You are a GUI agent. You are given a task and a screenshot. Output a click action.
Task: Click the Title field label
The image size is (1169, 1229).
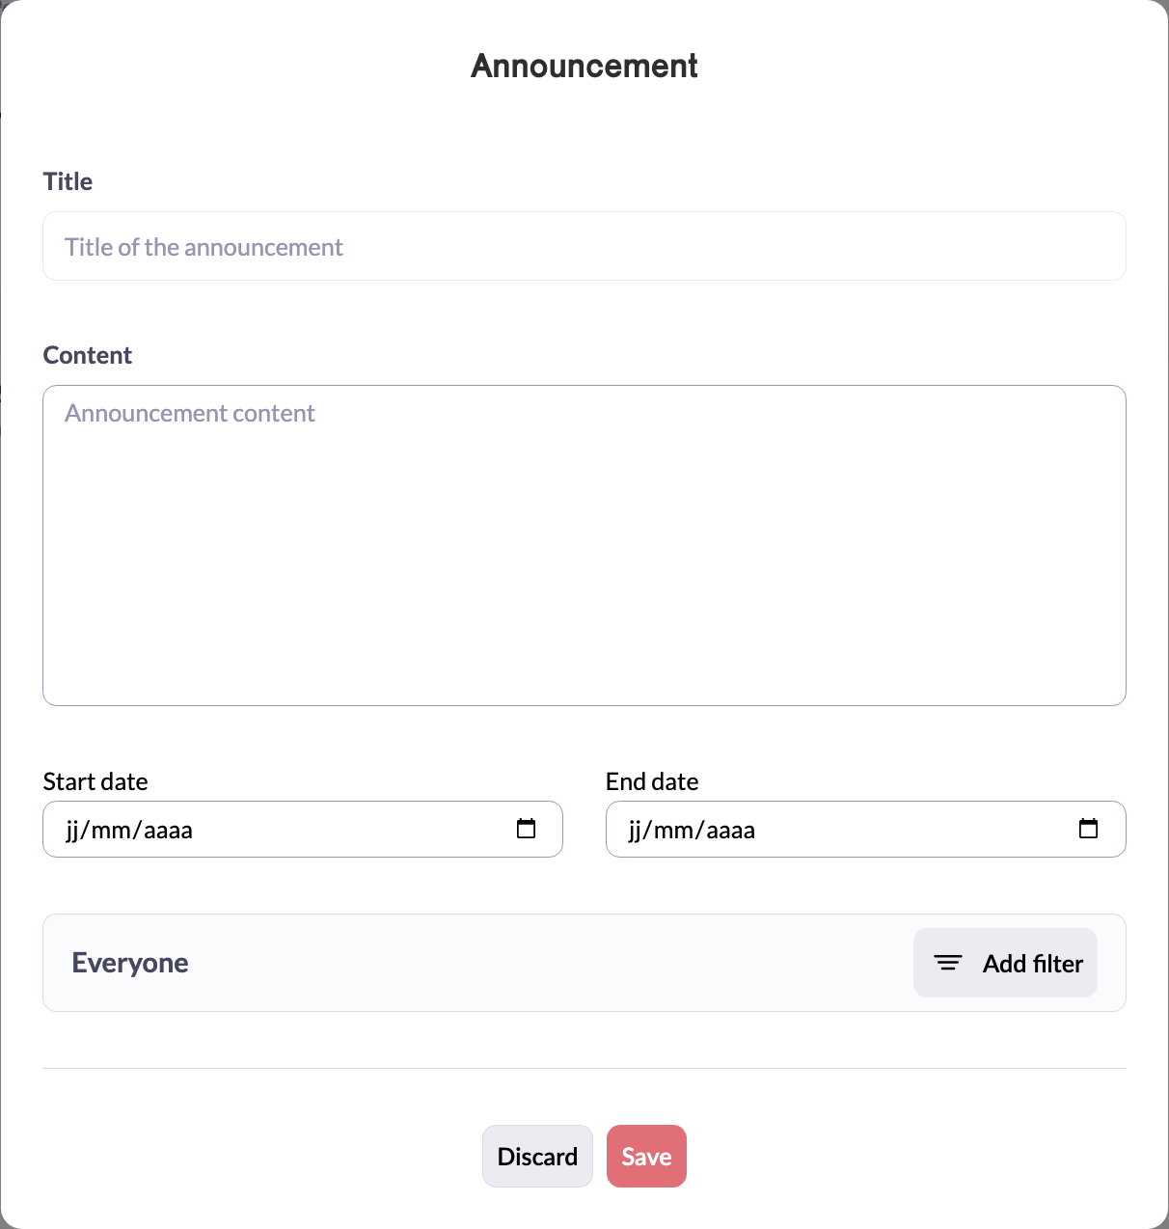pos(68,181)
